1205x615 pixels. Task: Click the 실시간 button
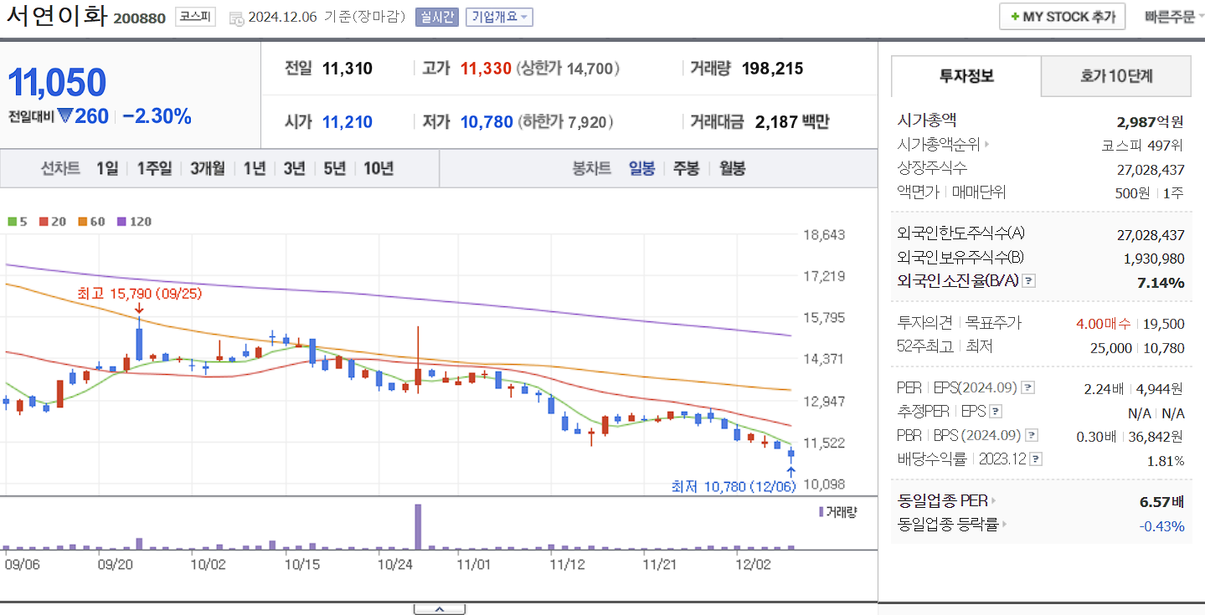coord(437,17)
